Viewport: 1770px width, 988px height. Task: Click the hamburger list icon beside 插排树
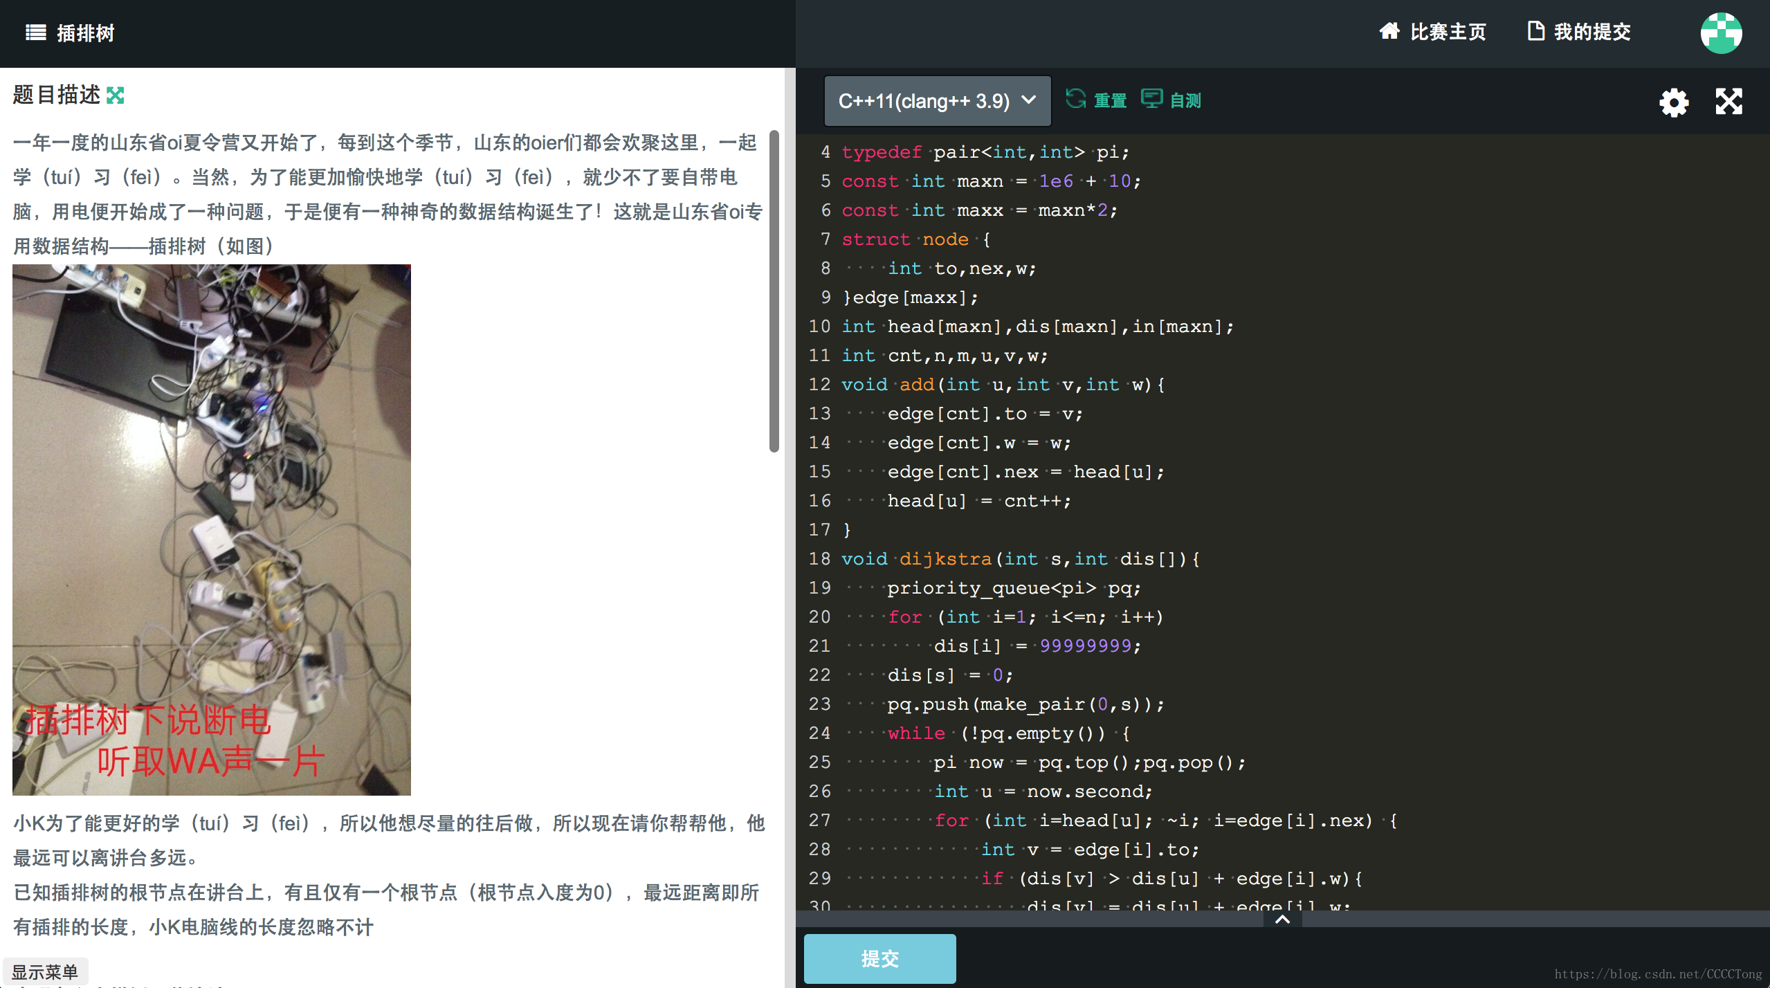36,33
